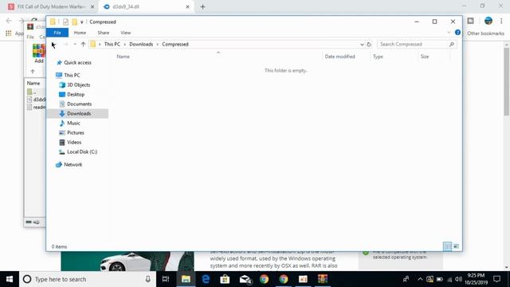
Task: Sort by Date modified column
Action: point(339,57)
